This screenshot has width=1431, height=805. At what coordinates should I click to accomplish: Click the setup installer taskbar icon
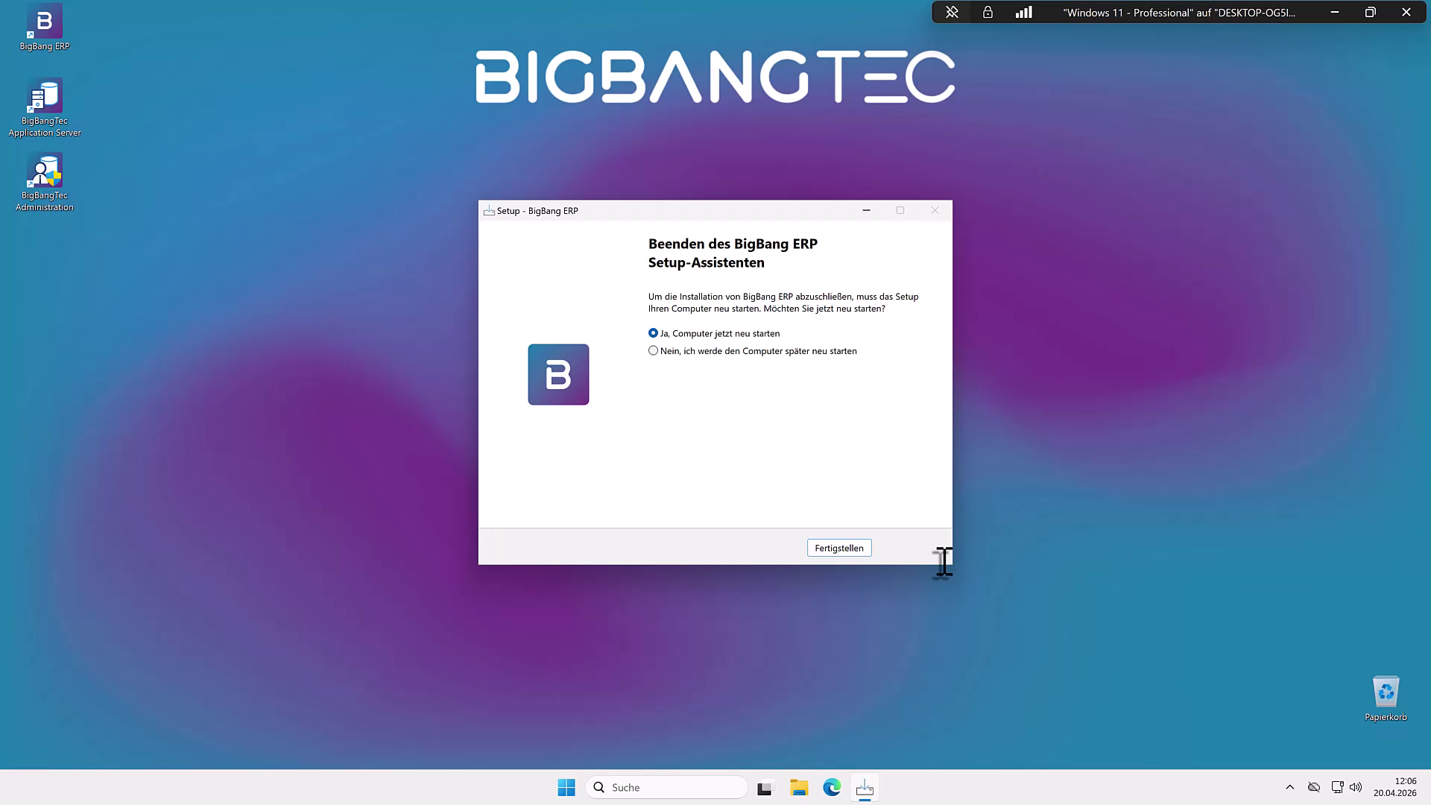coord(865,787)
